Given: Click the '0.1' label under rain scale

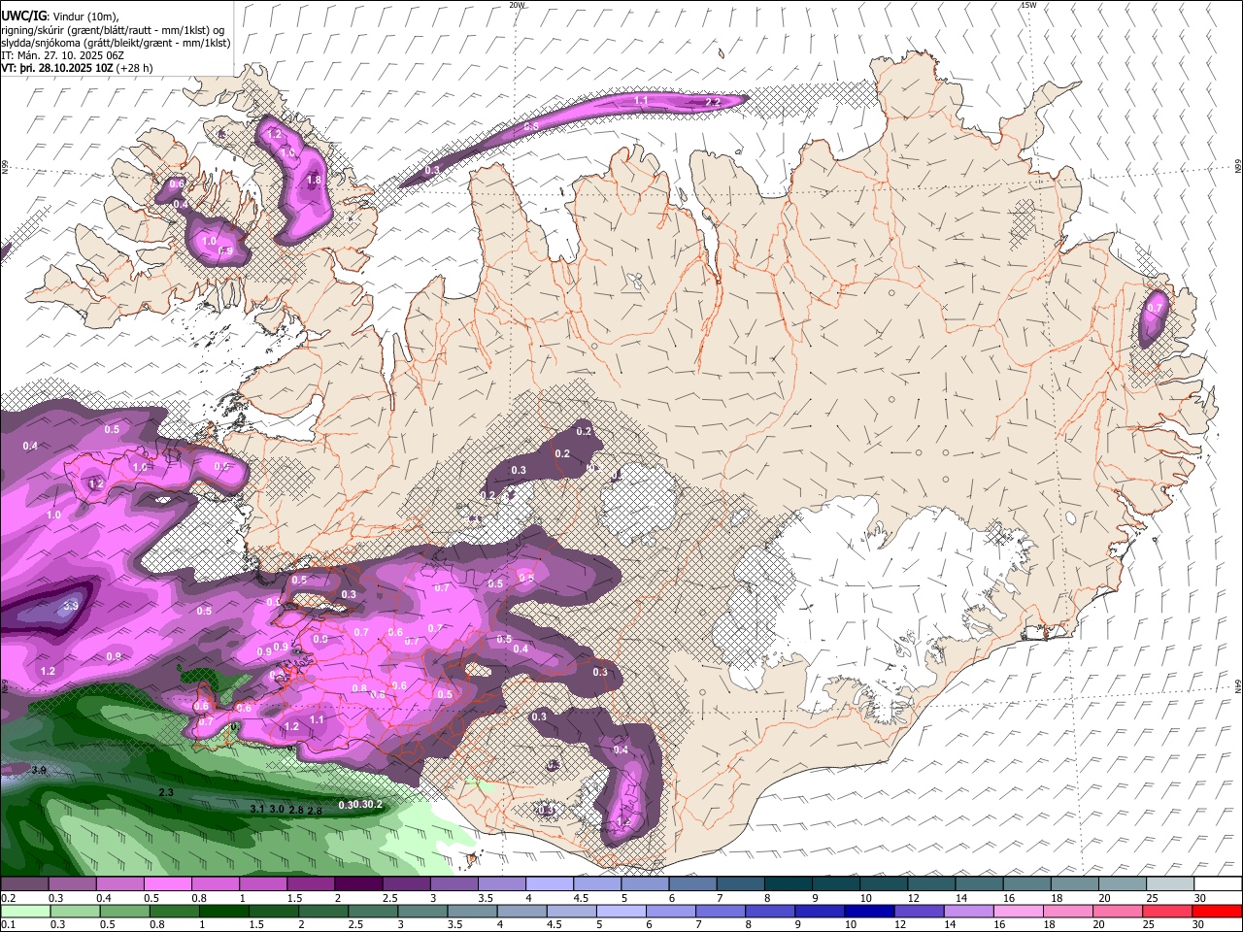Looking at the screenshot, I should (8, 925).
